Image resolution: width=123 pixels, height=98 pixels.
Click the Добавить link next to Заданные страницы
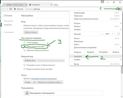pyautogui.click(x=45, y=50)
